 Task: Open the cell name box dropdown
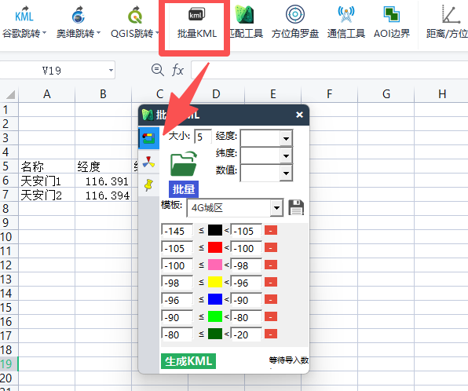[x=111, y=71]
